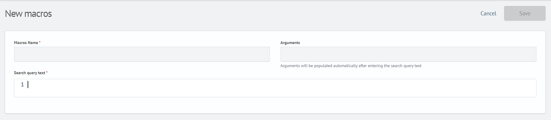The width and height of the screenshot is (551, 120).
Task: Click the blinking text cursor in editor
Action: pyautogui.click(x=28, y=85)
